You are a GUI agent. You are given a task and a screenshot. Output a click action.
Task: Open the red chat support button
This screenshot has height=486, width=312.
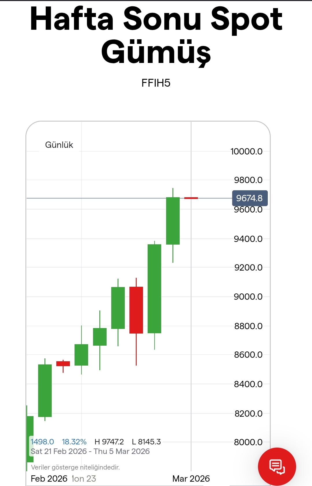[x=277, y=466]
